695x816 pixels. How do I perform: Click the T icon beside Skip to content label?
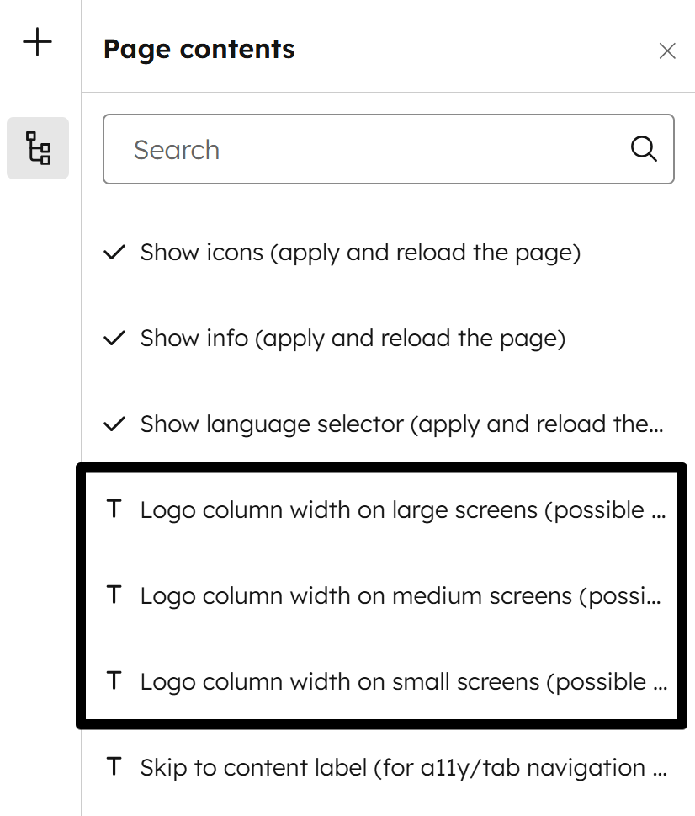point(114,767)
